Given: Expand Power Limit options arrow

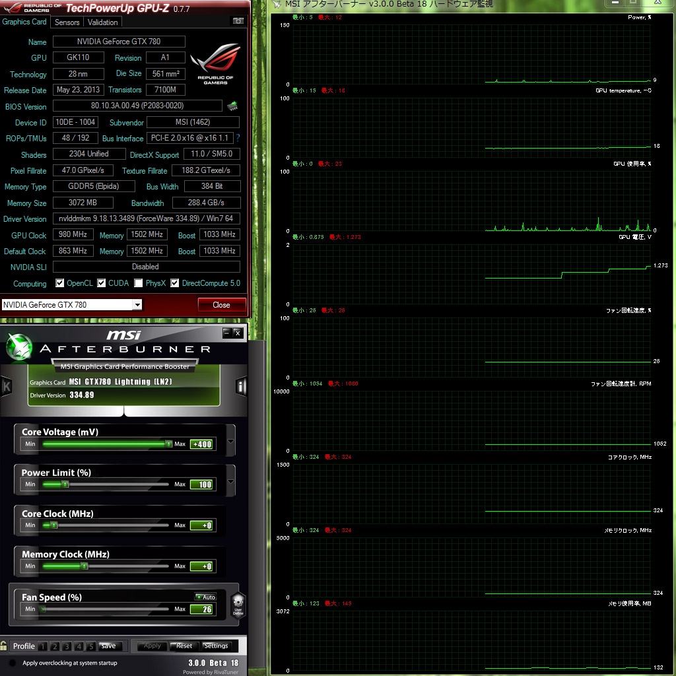Looking at the screenshot, I should point(230,481).
